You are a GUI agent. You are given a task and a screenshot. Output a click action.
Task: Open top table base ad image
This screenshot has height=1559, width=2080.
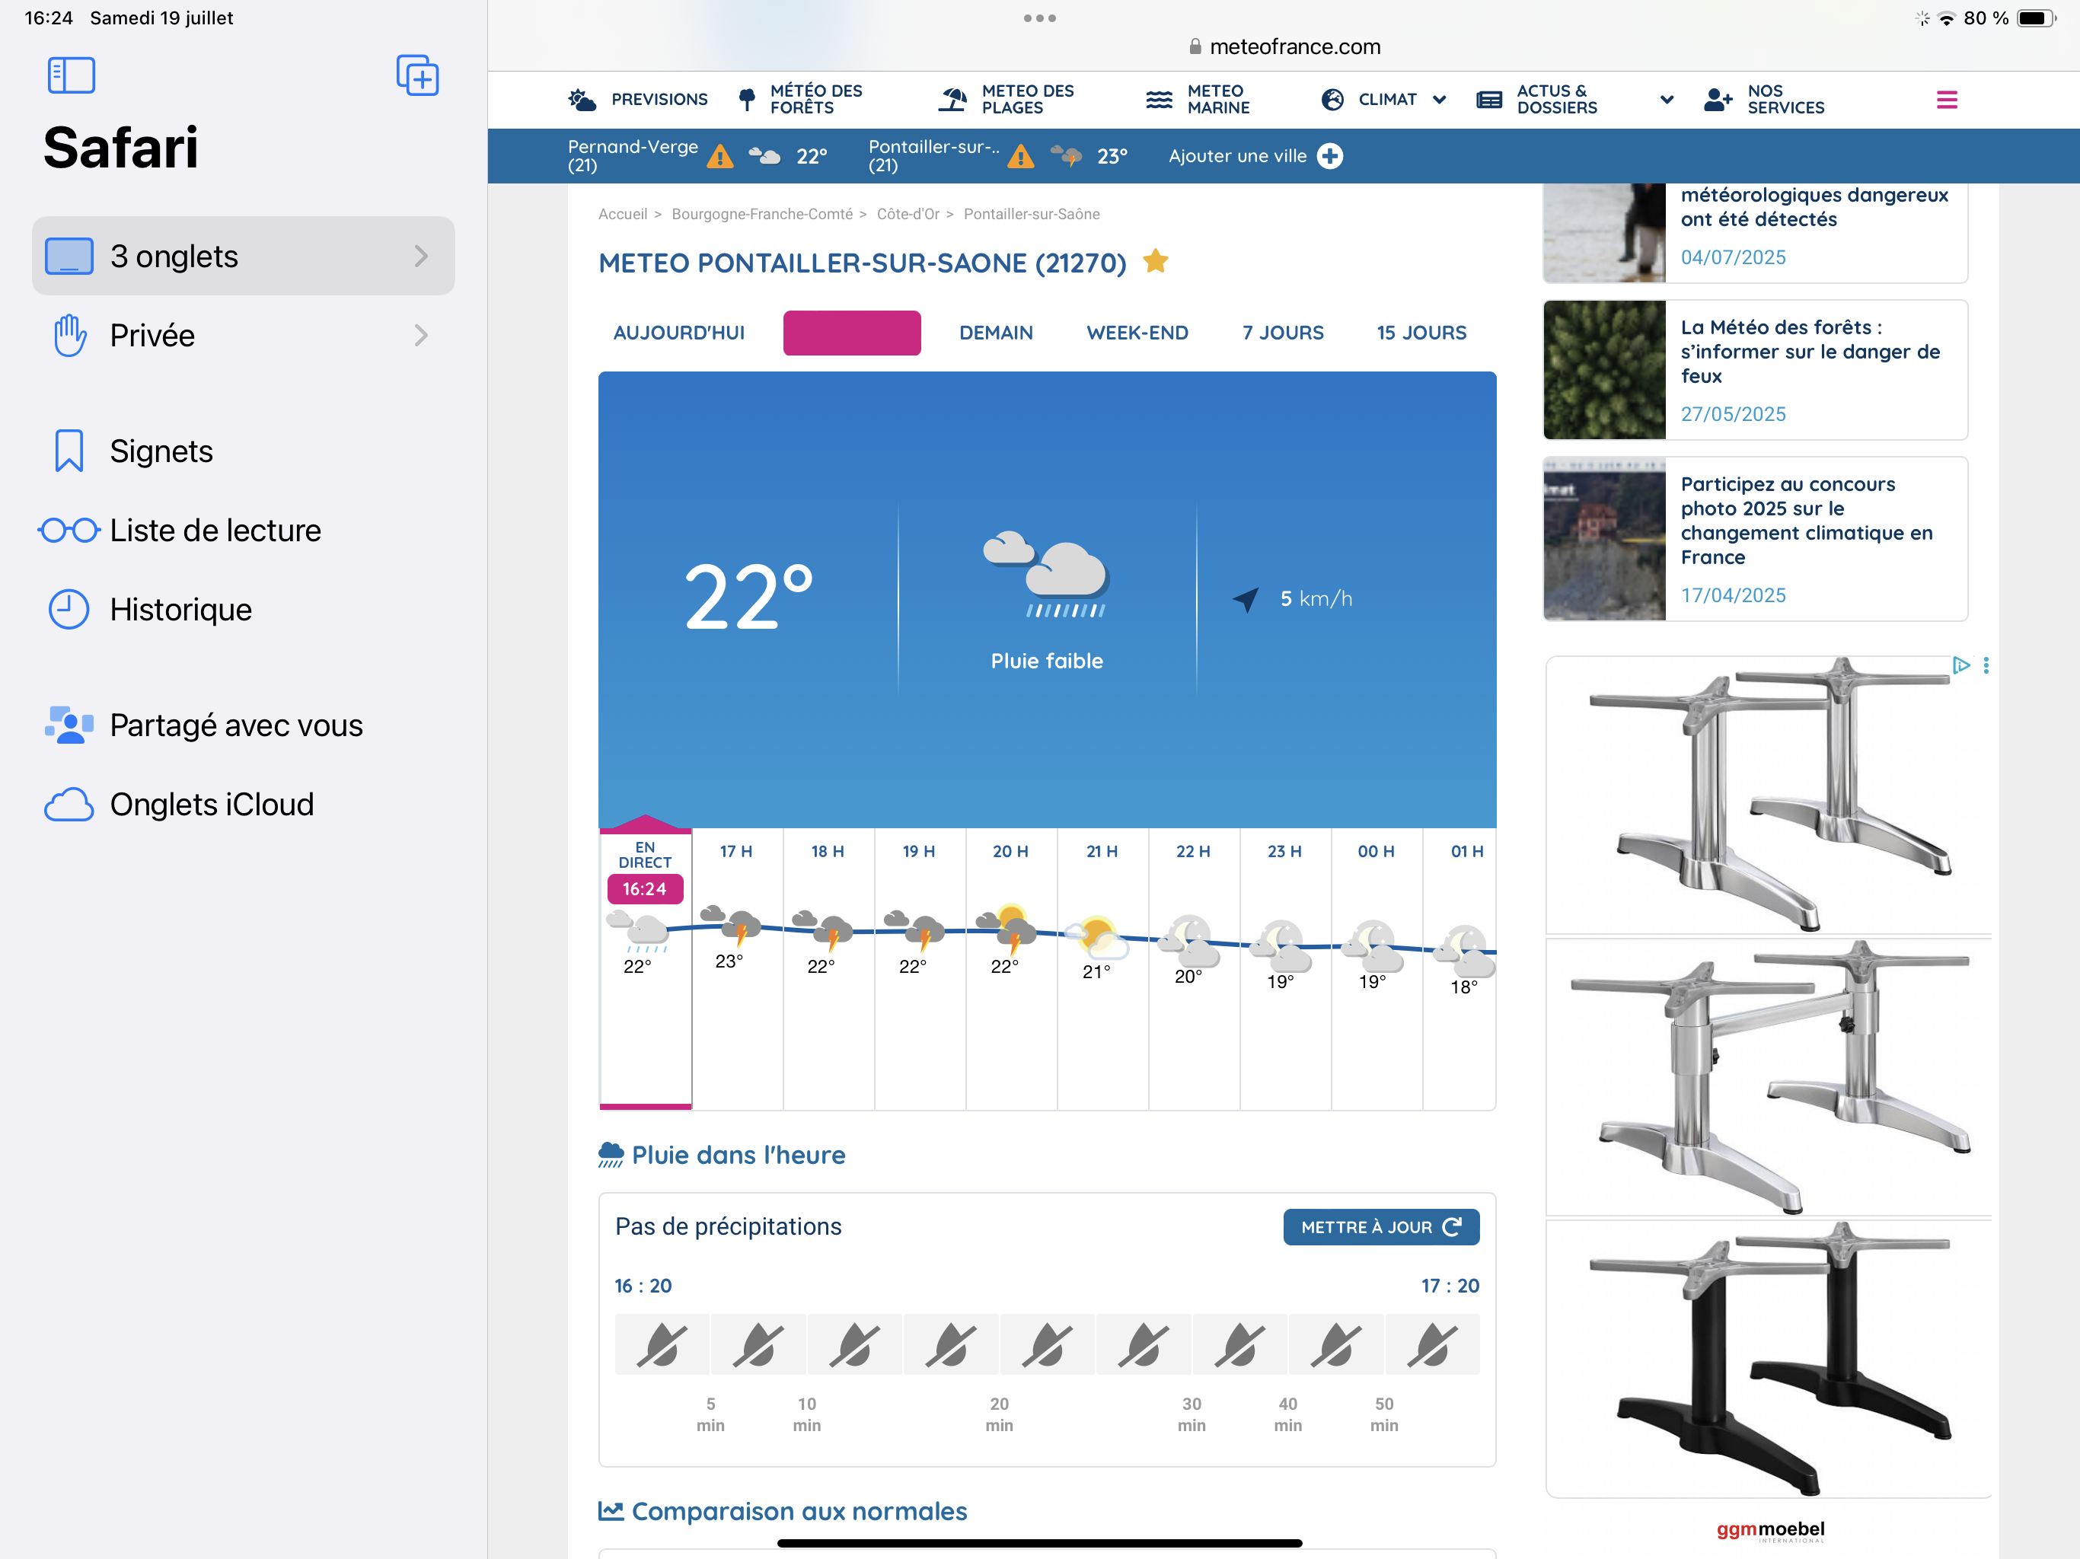pyautogui.click(x=1768, y=795)
